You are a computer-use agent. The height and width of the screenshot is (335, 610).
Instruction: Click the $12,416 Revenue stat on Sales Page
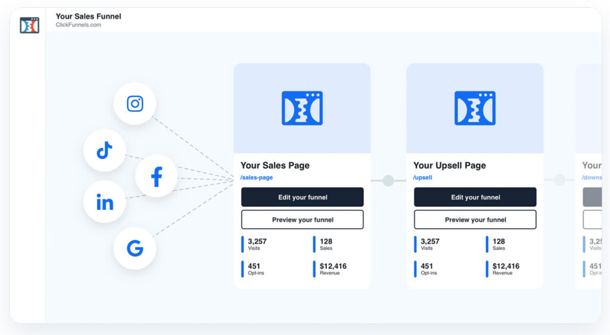tap(330, 269)
